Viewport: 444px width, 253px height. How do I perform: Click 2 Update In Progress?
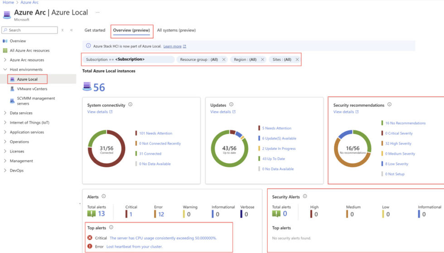pyautogui.click(x=279, y=148)
